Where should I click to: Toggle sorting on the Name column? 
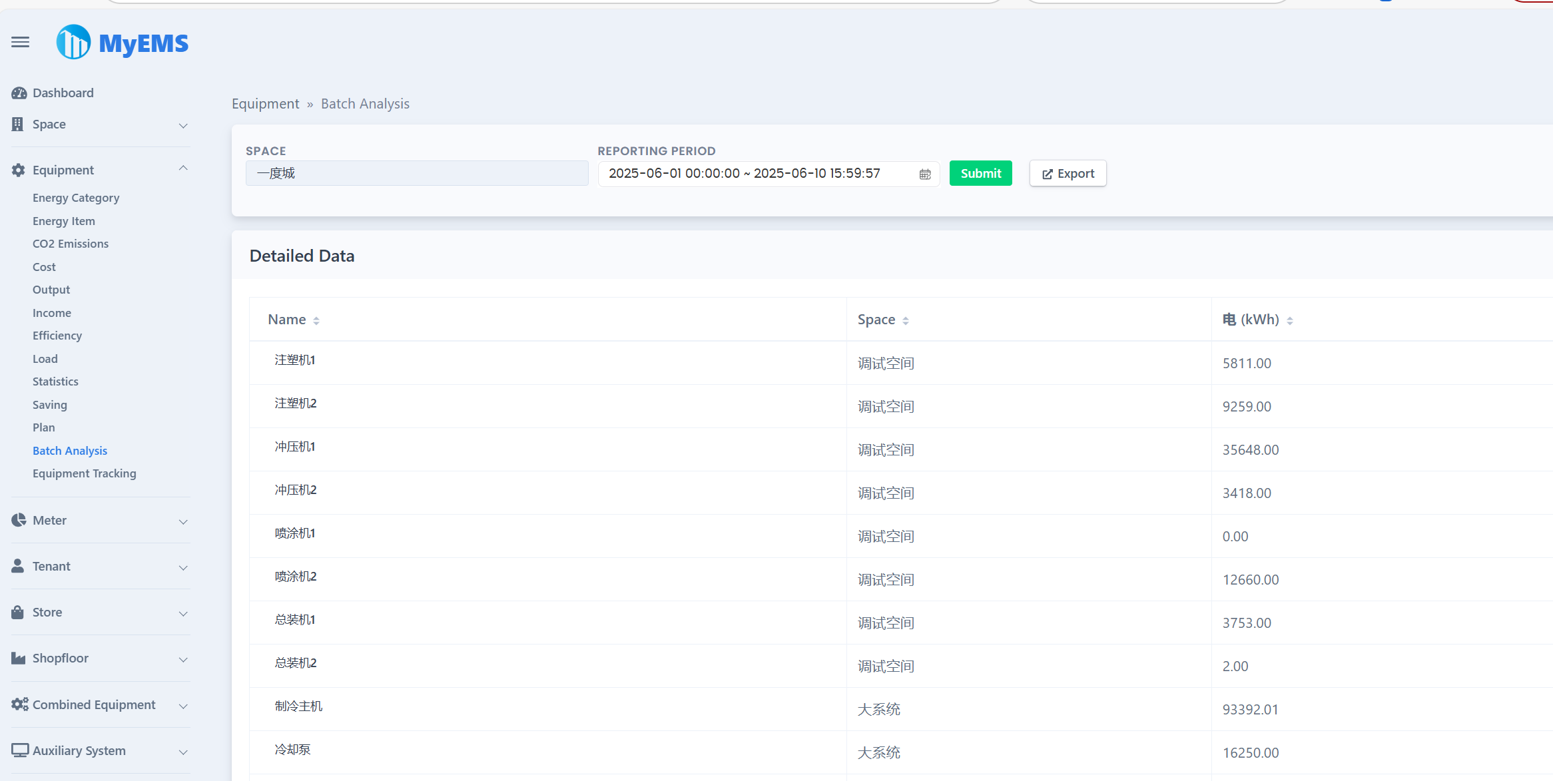coord(316,320)
